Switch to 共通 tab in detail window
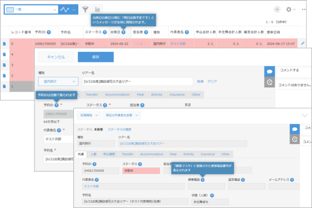This screenshot has height=208, width=312. tap(81, 154)
